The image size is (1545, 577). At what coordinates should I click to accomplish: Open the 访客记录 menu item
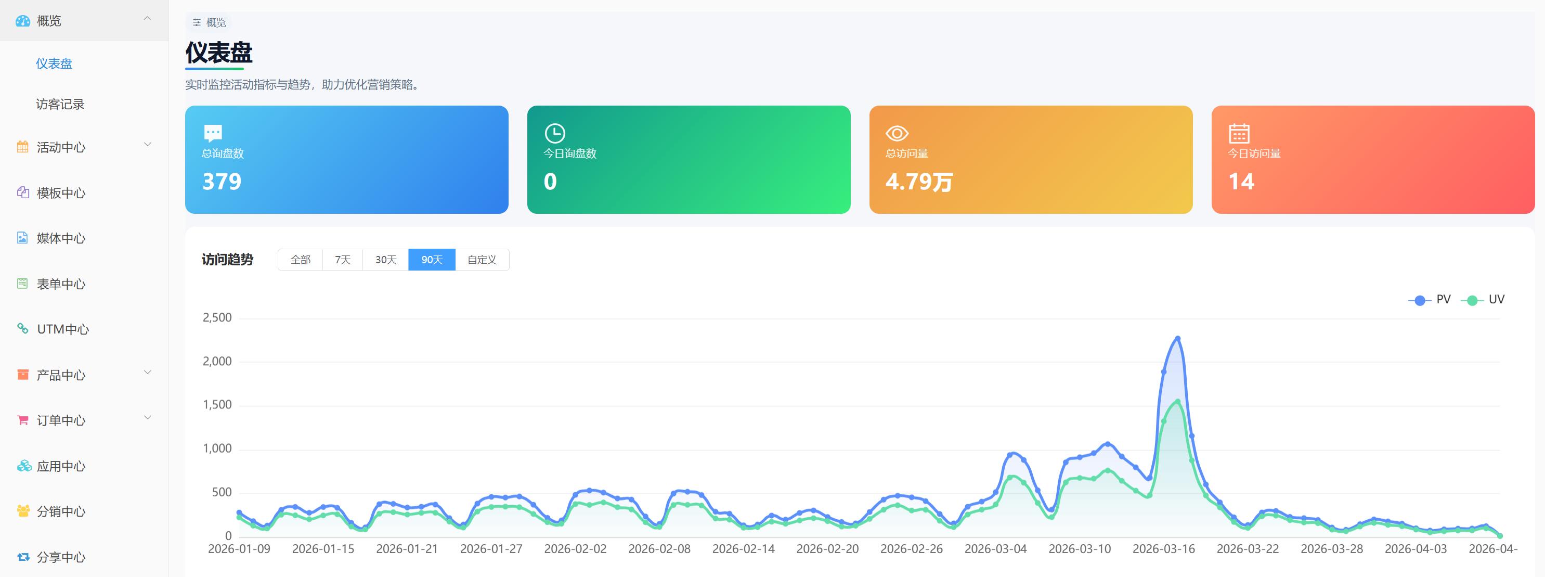(x=60, y=105)
